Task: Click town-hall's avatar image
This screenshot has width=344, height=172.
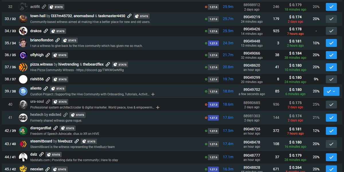Action: pyautogui.click(x=23, y=19)
